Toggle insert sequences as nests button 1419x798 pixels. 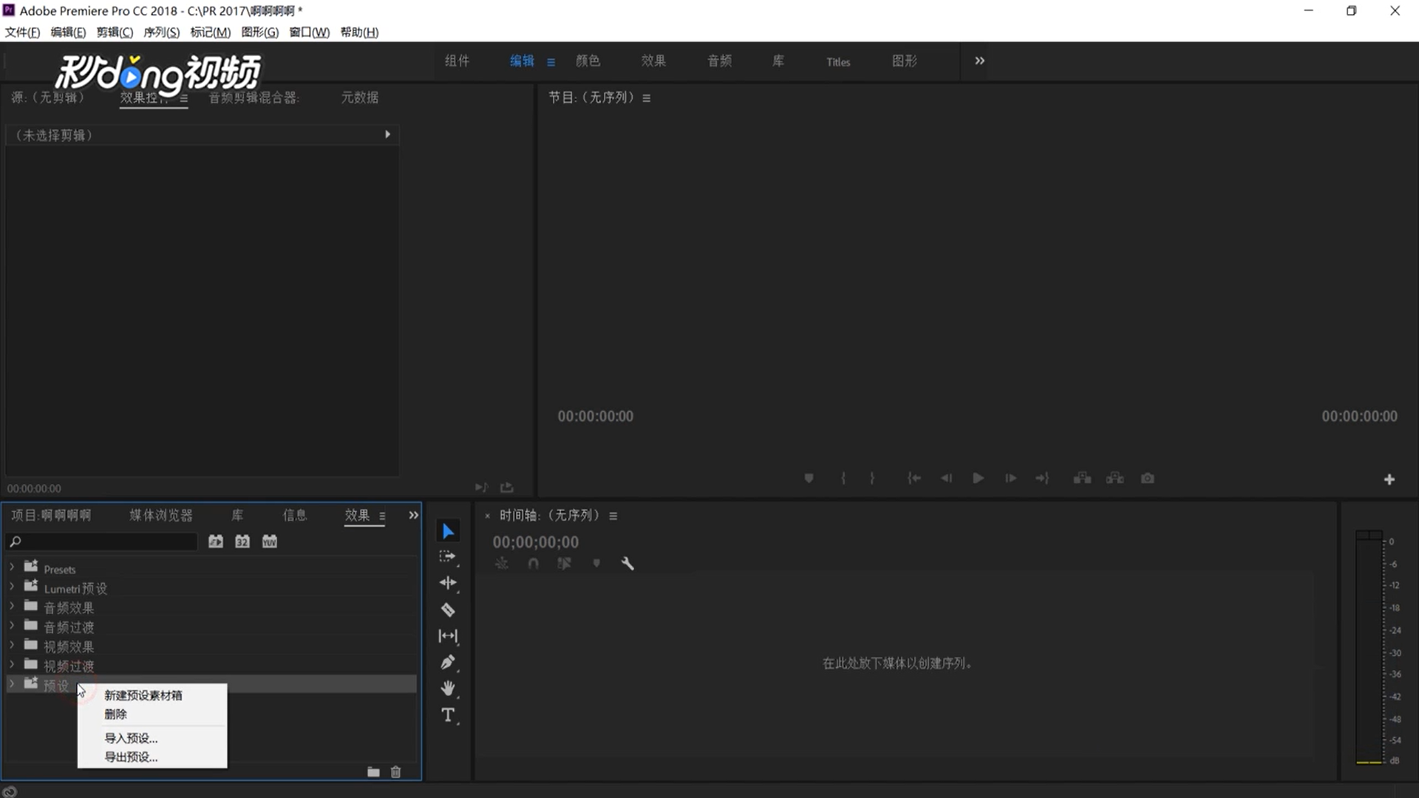pyautogui.click(x=502, y=564)
